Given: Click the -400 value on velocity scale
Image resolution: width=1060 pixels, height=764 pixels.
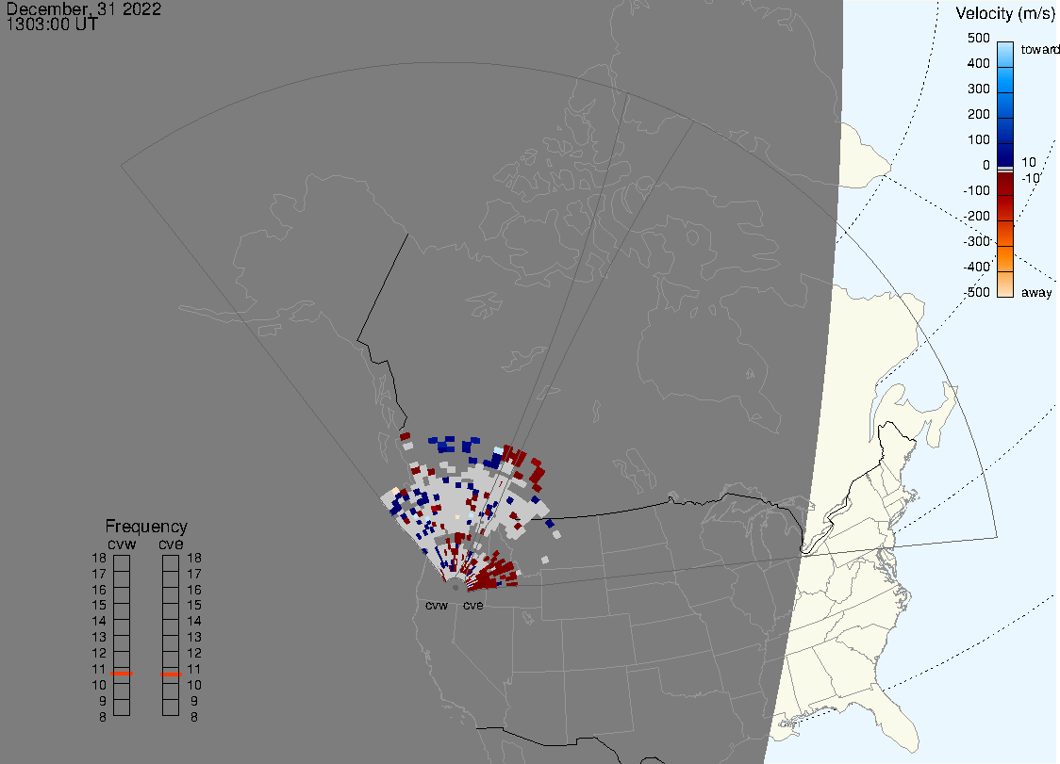Looking at the screenshot, I should pos(976,267).
